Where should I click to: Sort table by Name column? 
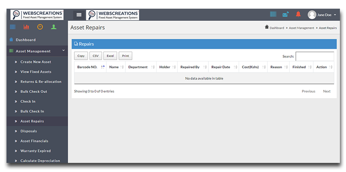pyautogui.click(x=116, y=67)
